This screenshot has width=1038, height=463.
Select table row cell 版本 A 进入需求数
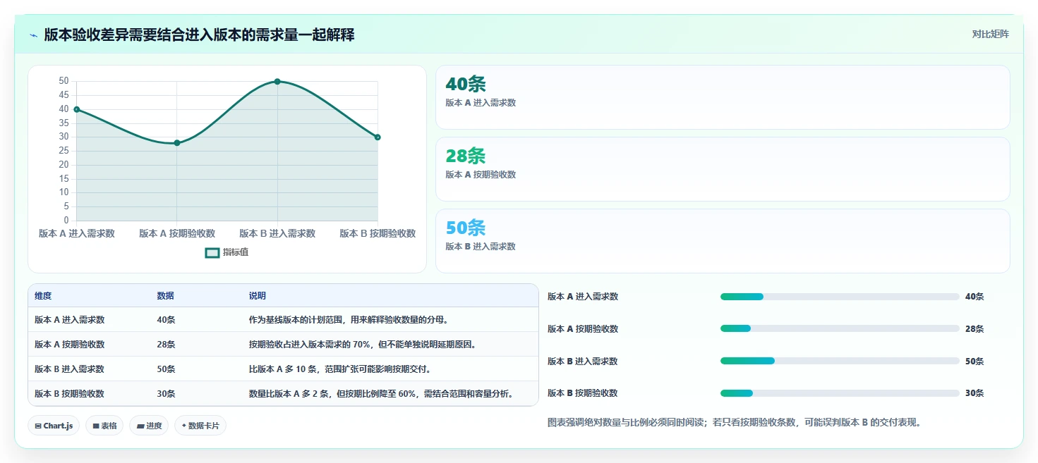click(69, 320)
